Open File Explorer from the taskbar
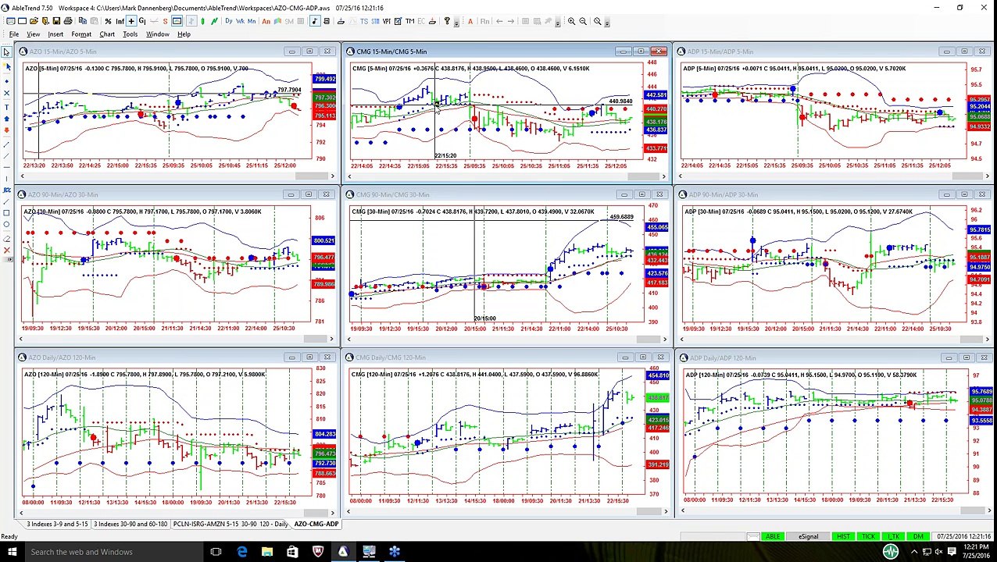This screenshot has width=997, height=562. click(x=267, y=552)
